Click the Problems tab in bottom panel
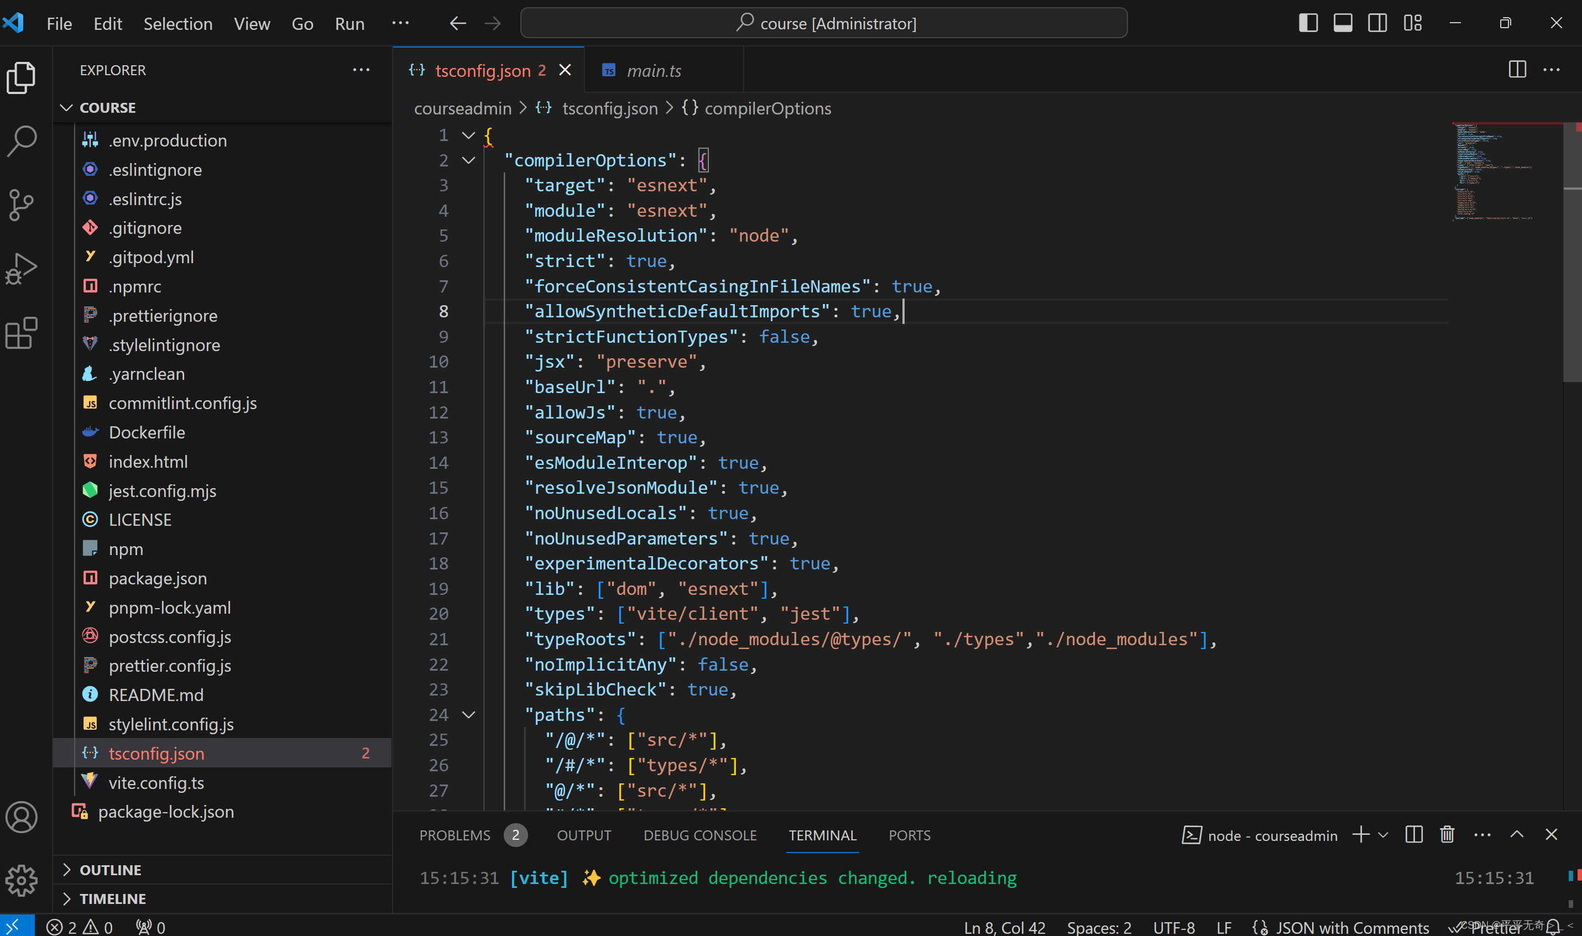Viewport: 1582px width, 936px height. point(455,835)
